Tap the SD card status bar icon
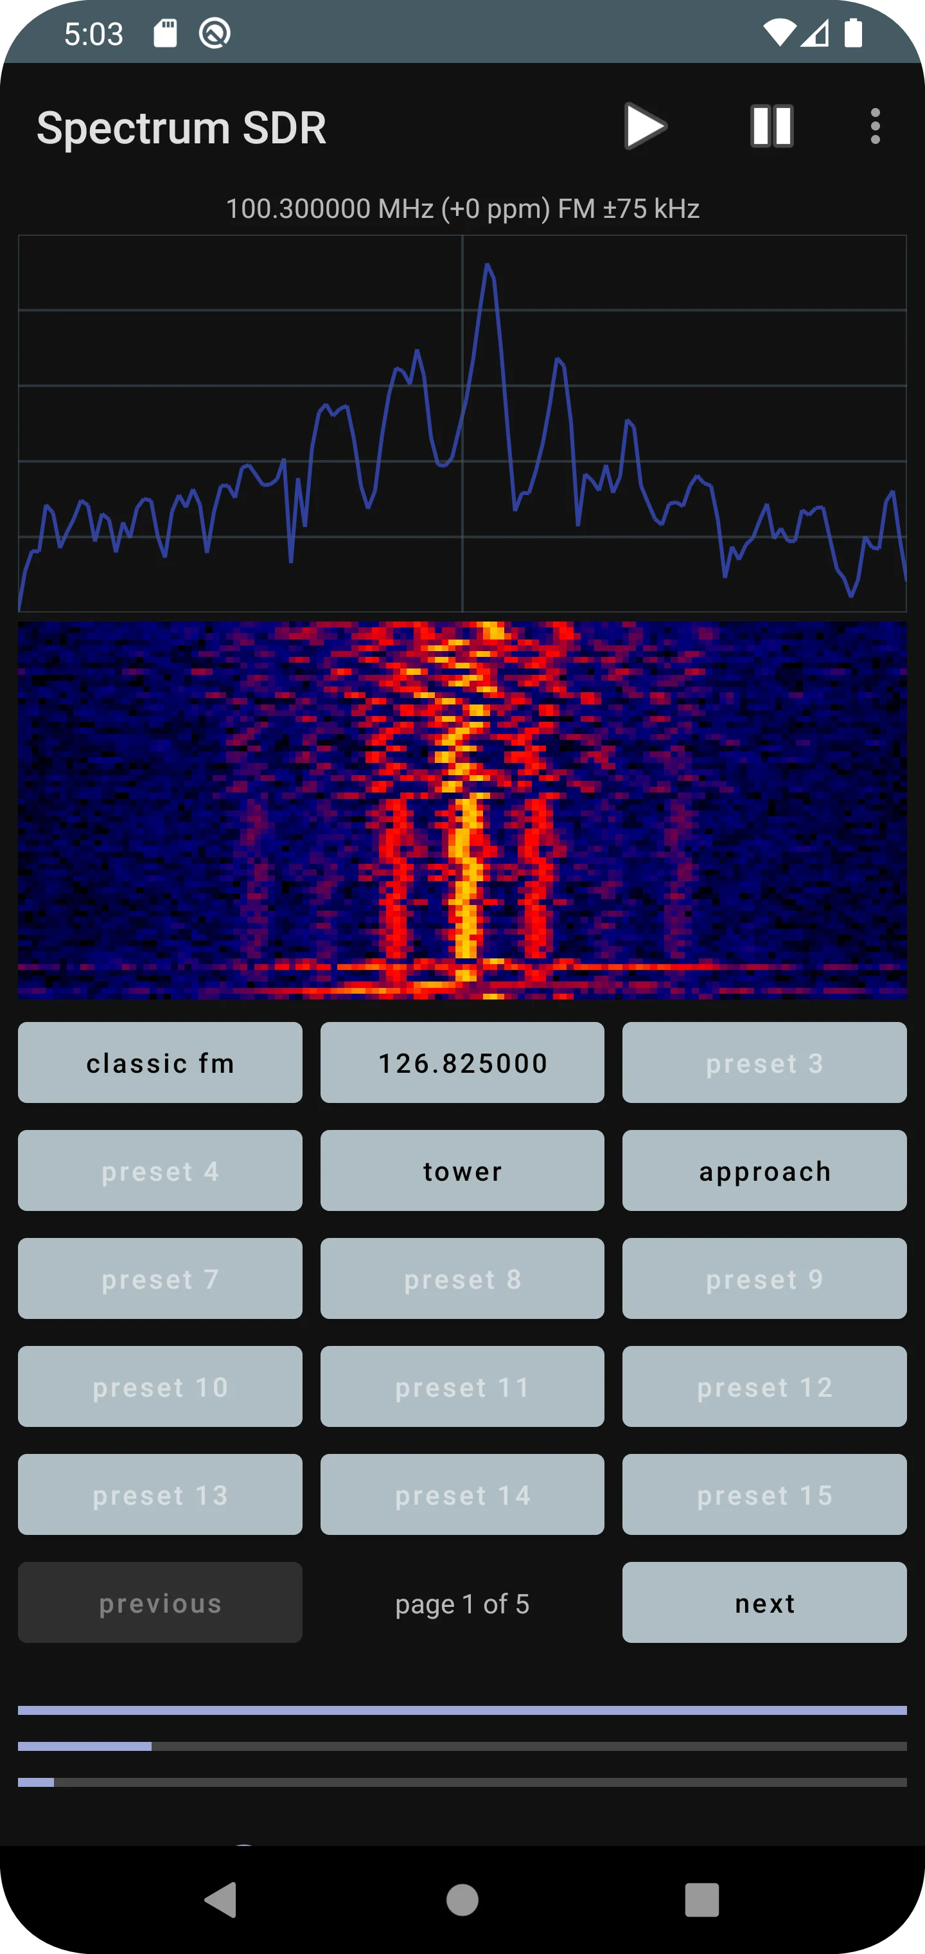Viewport: 925px width, 1954px height. 165,33
